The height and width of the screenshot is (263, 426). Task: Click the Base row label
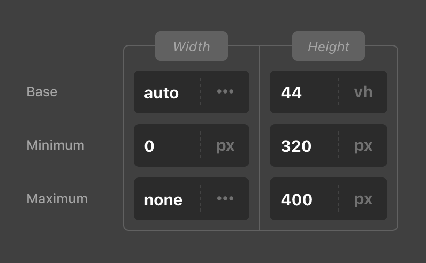42,92
